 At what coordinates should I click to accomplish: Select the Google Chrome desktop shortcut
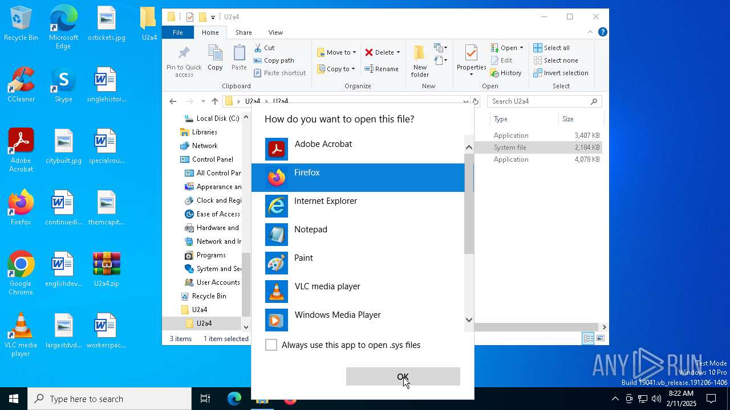(x=21, y=273)
